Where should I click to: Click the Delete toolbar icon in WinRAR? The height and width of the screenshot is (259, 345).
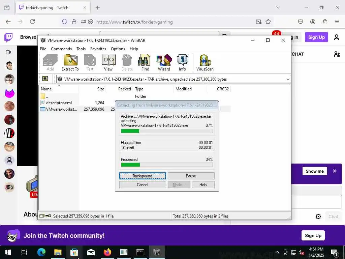click(127, 62)
